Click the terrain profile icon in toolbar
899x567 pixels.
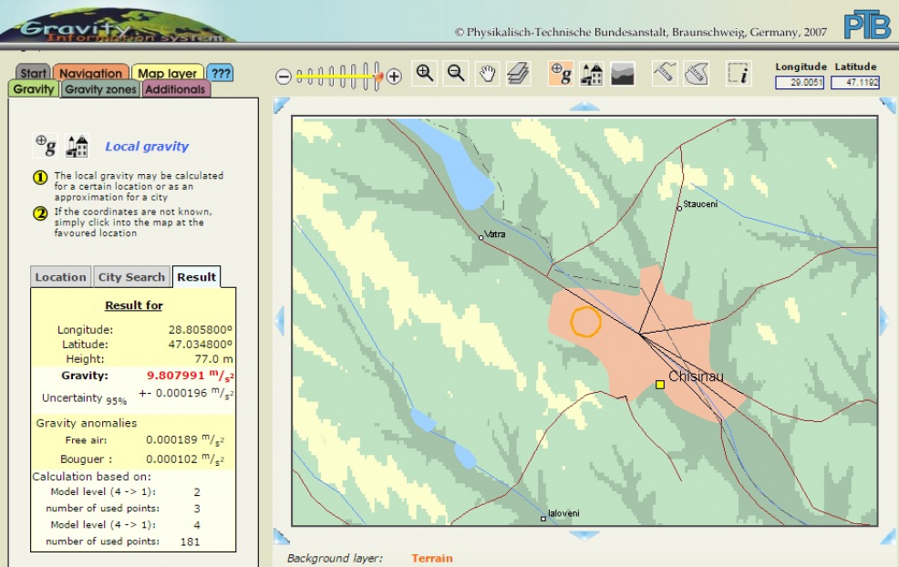623,75
